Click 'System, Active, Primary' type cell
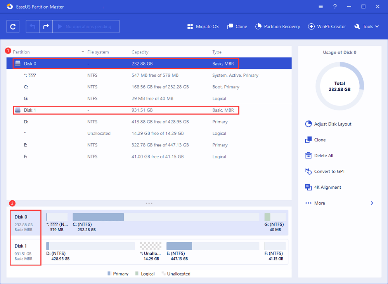 click(236, 75)
